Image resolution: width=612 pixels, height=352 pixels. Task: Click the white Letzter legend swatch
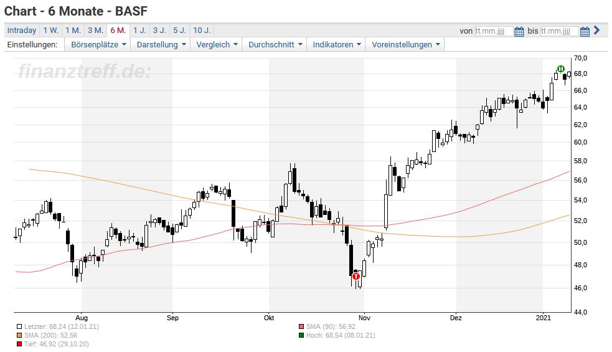pyautogui.click(x=19, y=326)
